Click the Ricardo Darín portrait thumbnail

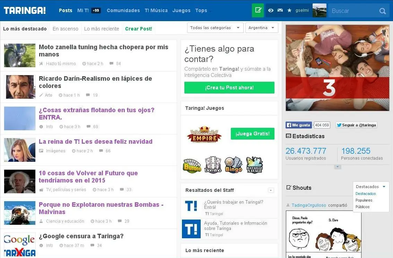(19, 87)
